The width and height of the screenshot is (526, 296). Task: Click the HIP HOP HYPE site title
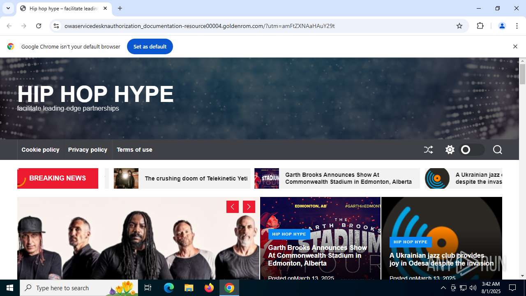pos(95,94)
